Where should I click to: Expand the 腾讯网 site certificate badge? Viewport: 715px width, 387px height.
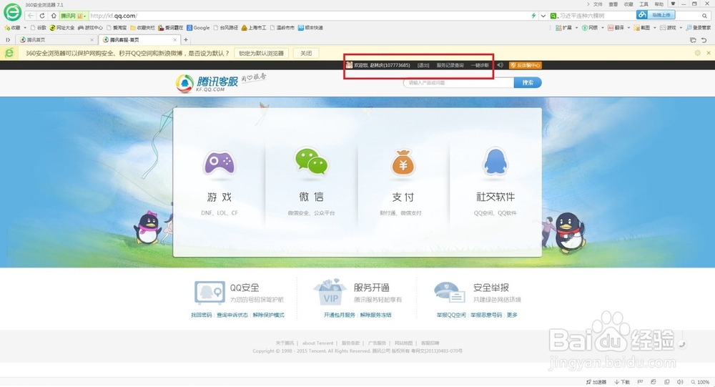(74, 16)
